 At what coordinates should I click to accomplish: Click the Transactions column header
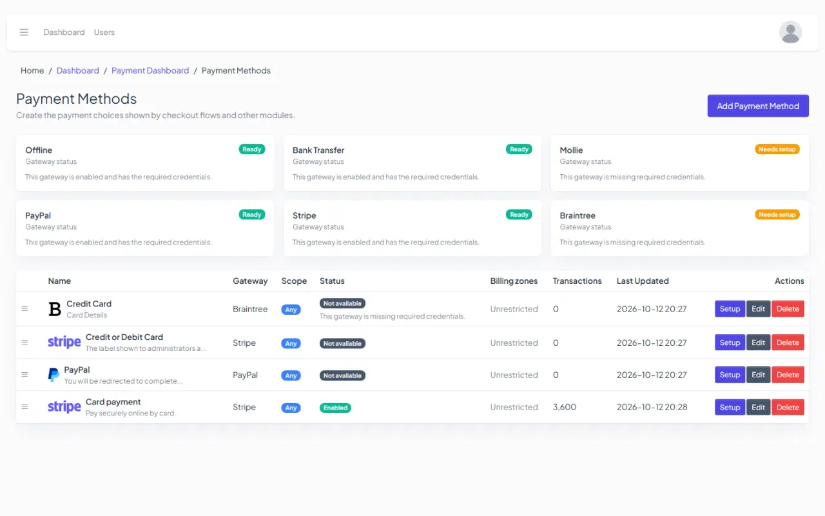(577, 281)
